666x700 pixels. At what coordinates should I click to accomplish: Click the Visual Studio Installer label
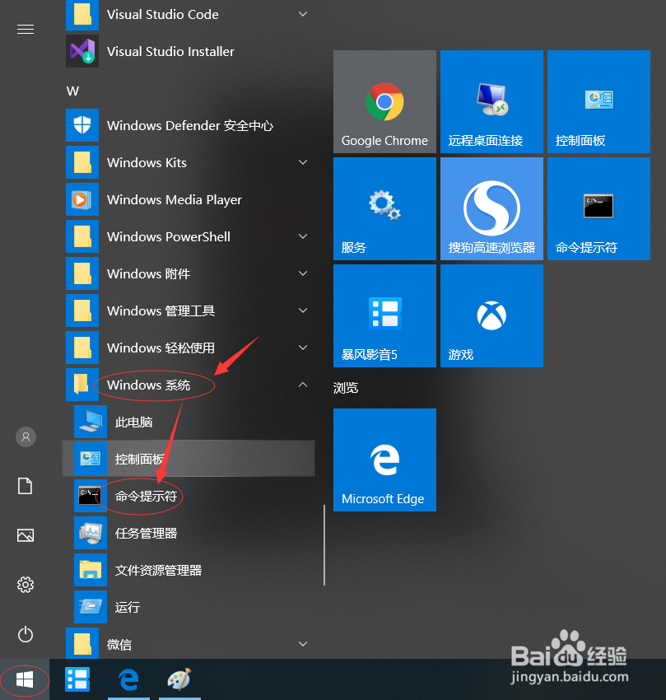pyautogui.click(x=170, y=51)
